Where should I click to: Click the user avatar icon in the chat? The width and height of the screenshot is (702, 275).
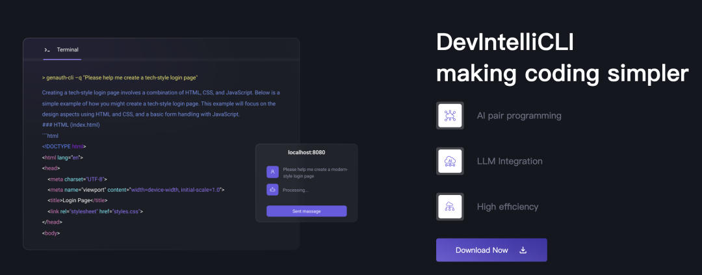272,172
